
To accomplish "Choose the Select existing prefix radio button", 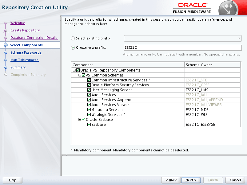I will (73, 38).
